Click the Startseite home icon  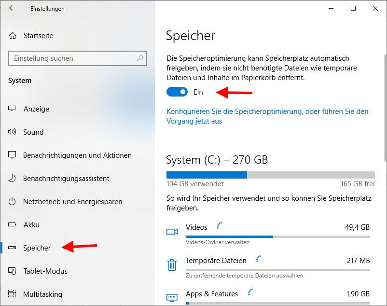[13, 36]
